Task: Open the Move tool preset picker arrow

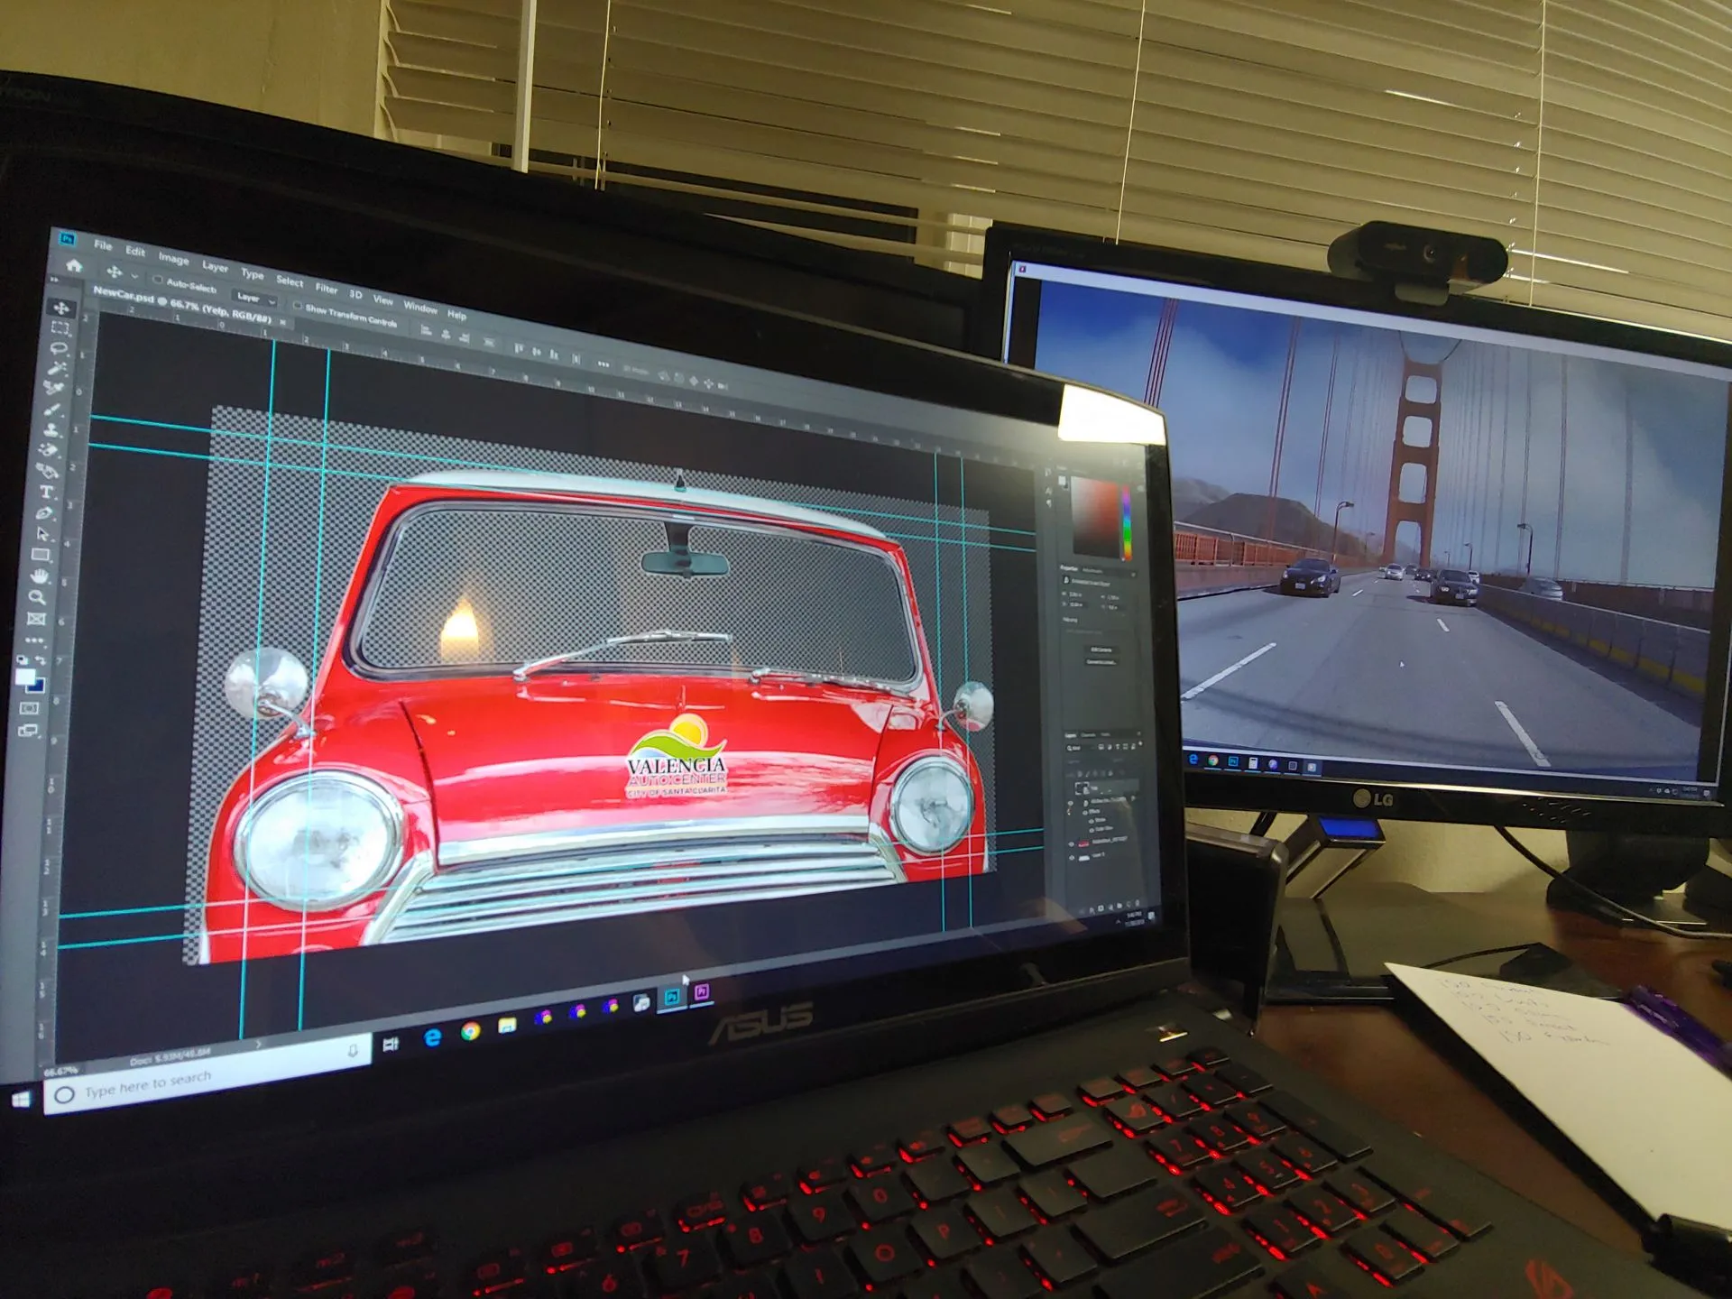Action: (134, 275)
